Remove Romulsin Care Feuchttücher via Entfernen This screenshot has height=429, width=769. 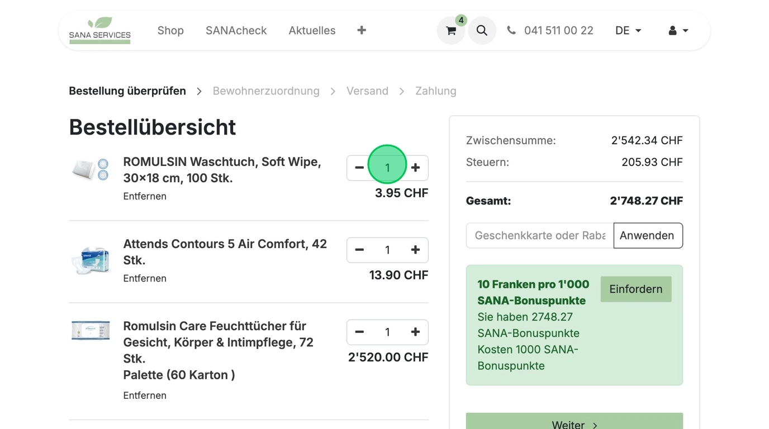(x=145, y=395)
